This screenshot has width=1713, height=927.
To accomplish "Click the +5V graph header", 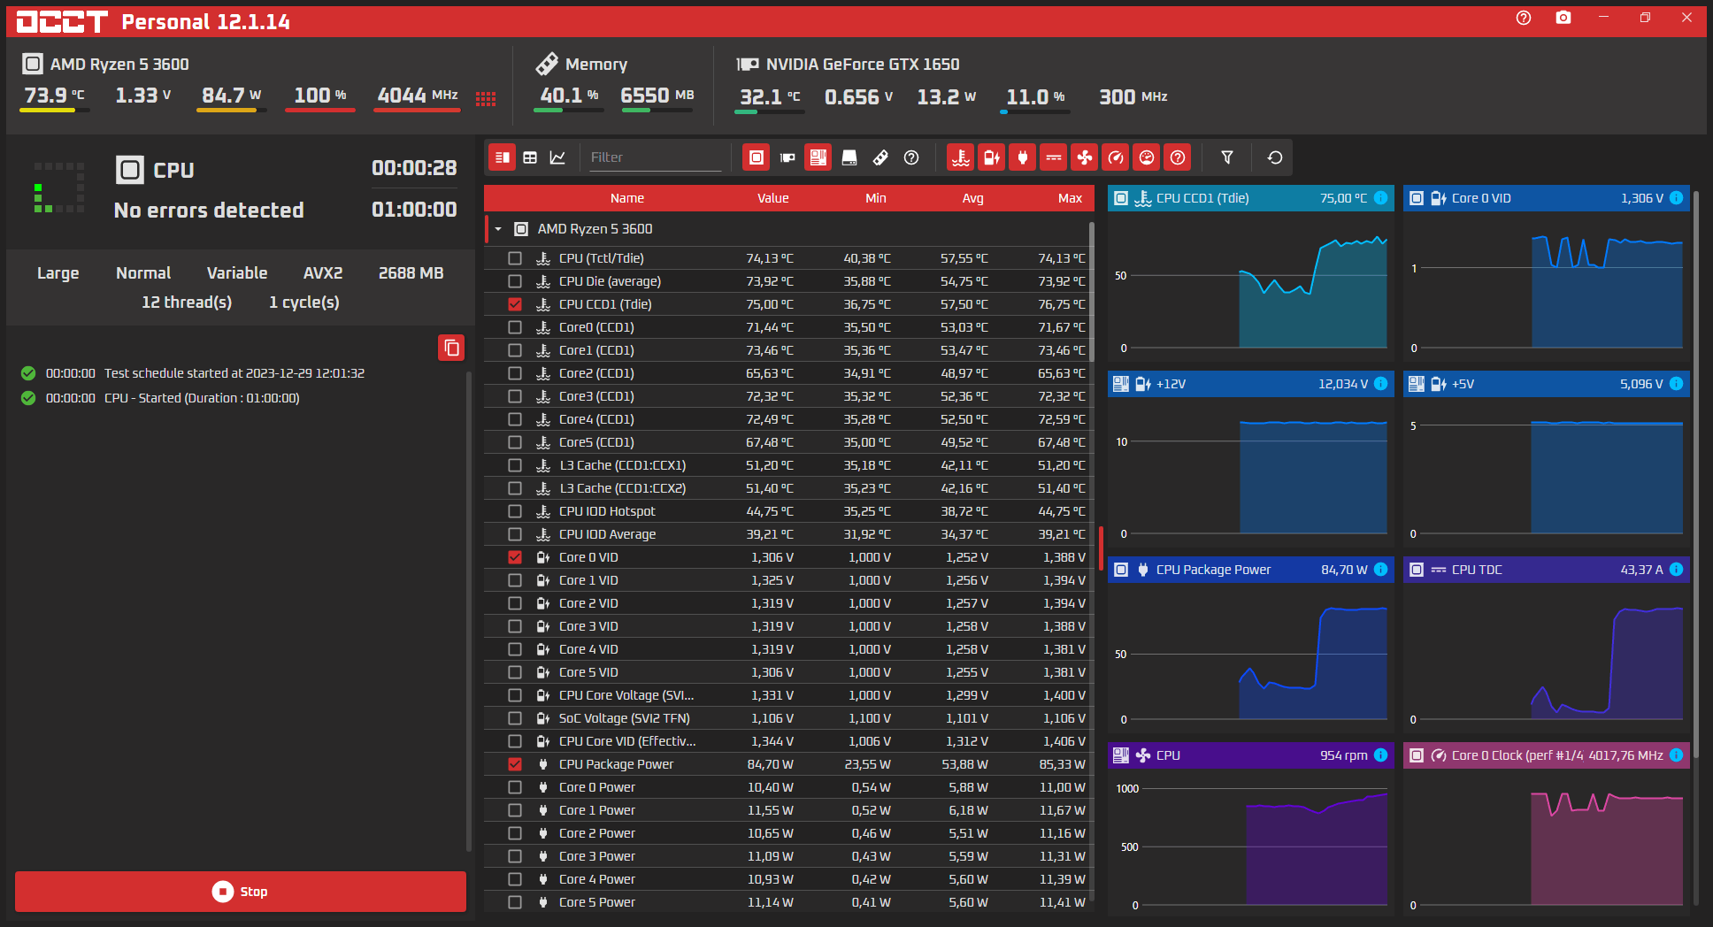I will pyautogui.click(x=1547, y=384).
